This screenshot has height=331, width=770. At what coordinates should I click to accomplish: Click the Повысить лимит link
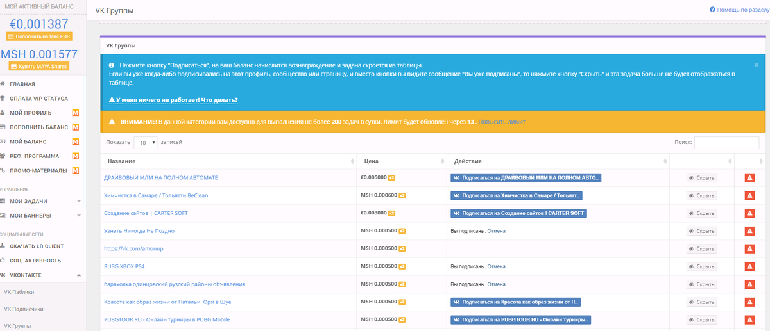(x=502, y=121)
